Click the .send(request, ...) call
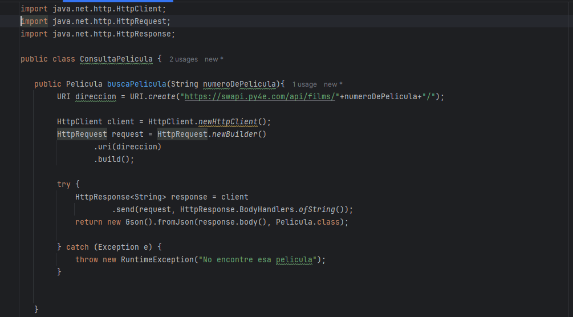Screen dimensions: 573x317 233,209
